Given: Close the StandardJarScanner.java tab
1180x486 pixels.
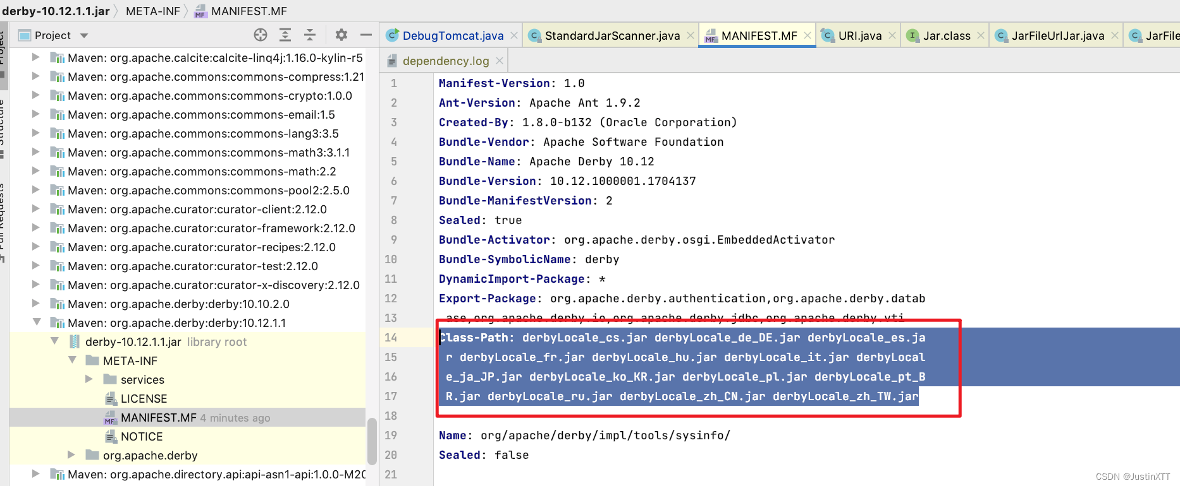Looking at the screenshot, I should (x=691, y=36).
